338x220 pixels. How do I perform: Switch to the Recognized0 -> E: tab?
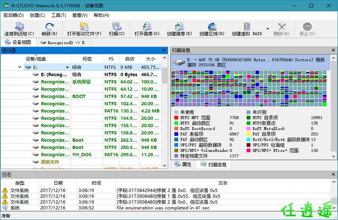pyautogui.click(x=63, y=43)
